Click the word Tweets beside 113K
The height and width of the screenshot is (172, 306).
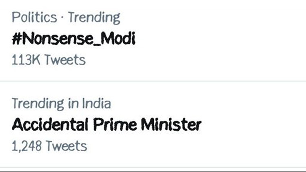pos(65,60)
